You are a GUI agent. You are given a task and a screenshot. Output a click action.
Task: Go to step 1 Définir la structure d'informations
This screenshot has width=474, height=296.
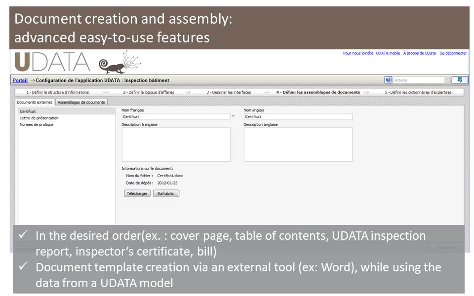[57, 92]
